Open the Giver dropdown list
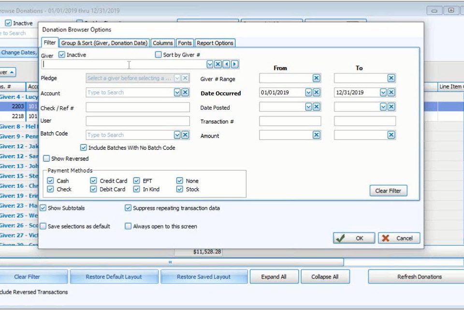 210,64
